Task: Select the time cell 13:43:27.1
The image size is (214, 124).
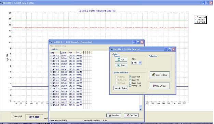Action: click(x=55, y=89)
